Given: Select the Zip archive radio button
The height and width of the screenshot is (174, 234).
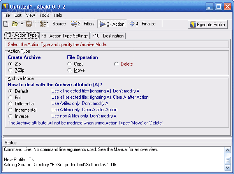Looking at the screenshot, I should 10,64.
